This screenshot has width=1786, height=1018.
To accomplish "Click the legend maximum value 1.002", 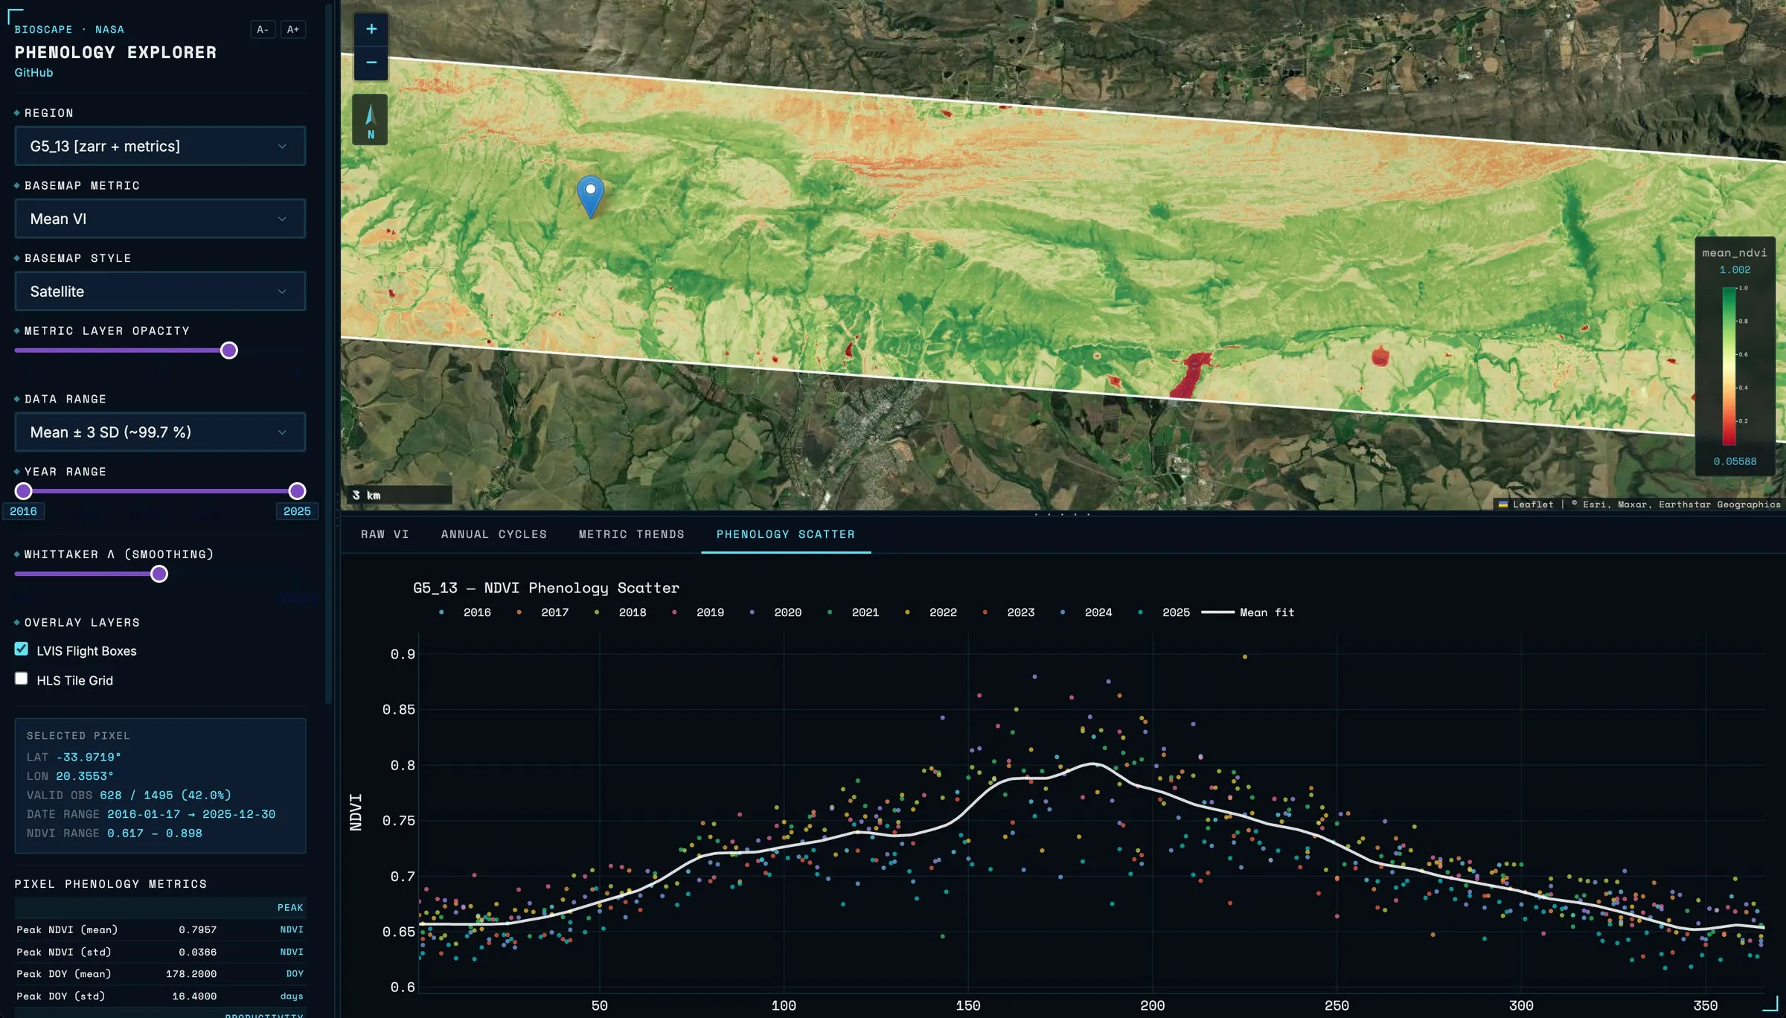I will tap(1735, 269).
